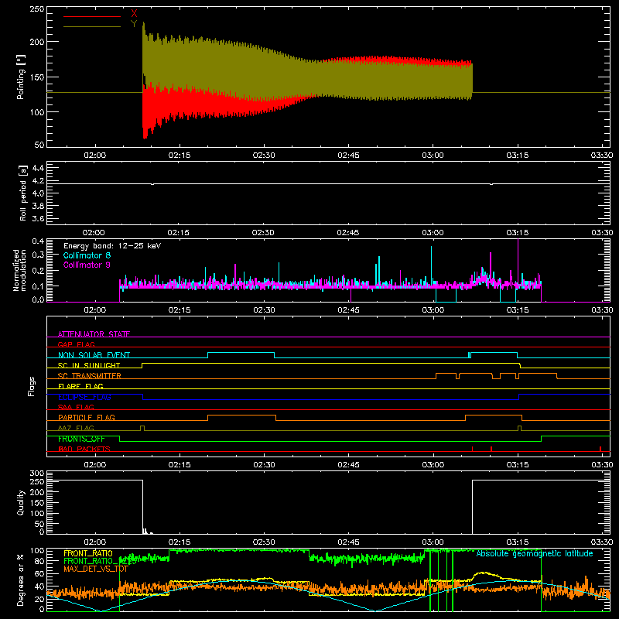Click the 03:00 tick under the Roll period plot
The image size is (619, 619).
[x=433, y=233]
